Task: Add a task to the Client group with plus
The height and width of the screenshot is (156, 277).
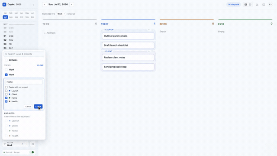Action: pos(149,51)
